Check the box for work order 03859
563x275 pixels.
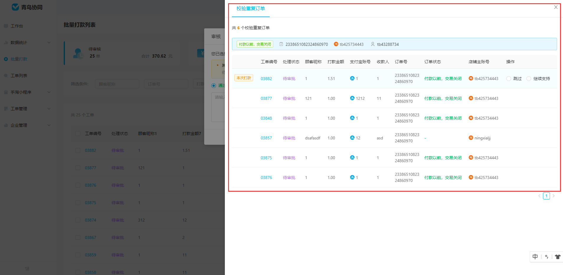point(78,255)
